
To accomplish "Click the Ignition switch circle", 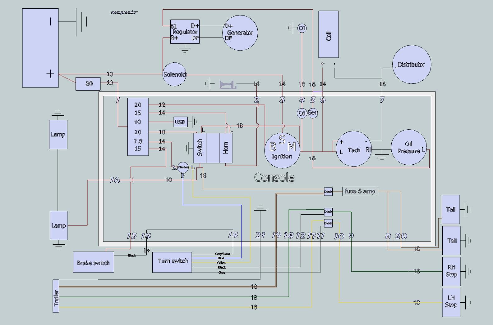I will point(282,150).
